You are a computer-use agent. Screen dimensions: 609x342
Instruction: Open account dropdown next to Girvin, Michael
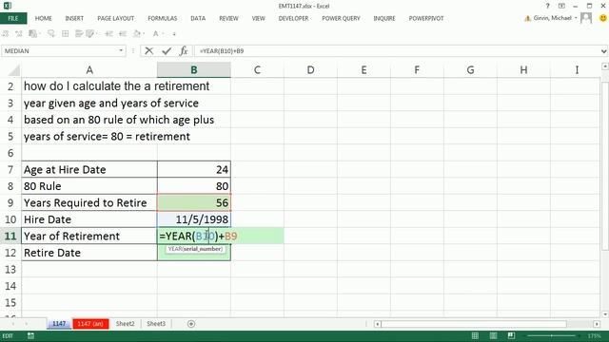coord(576,18)
